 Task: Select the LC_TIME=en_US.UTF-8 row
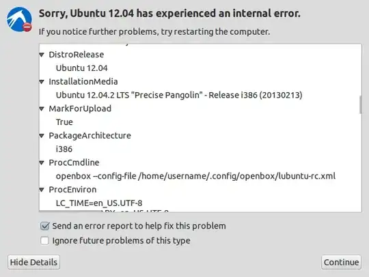[200, 203]
